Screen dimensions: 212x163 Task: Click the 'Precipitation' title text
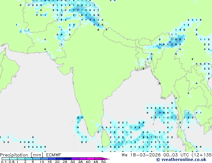click(x=14, y=155)
